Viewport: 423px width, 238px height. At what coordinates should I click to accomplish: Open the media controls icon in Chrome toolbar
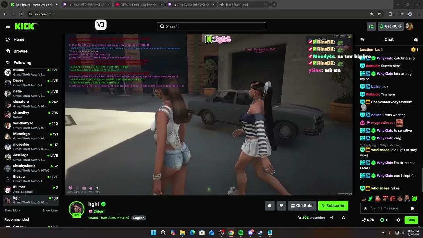402,14
